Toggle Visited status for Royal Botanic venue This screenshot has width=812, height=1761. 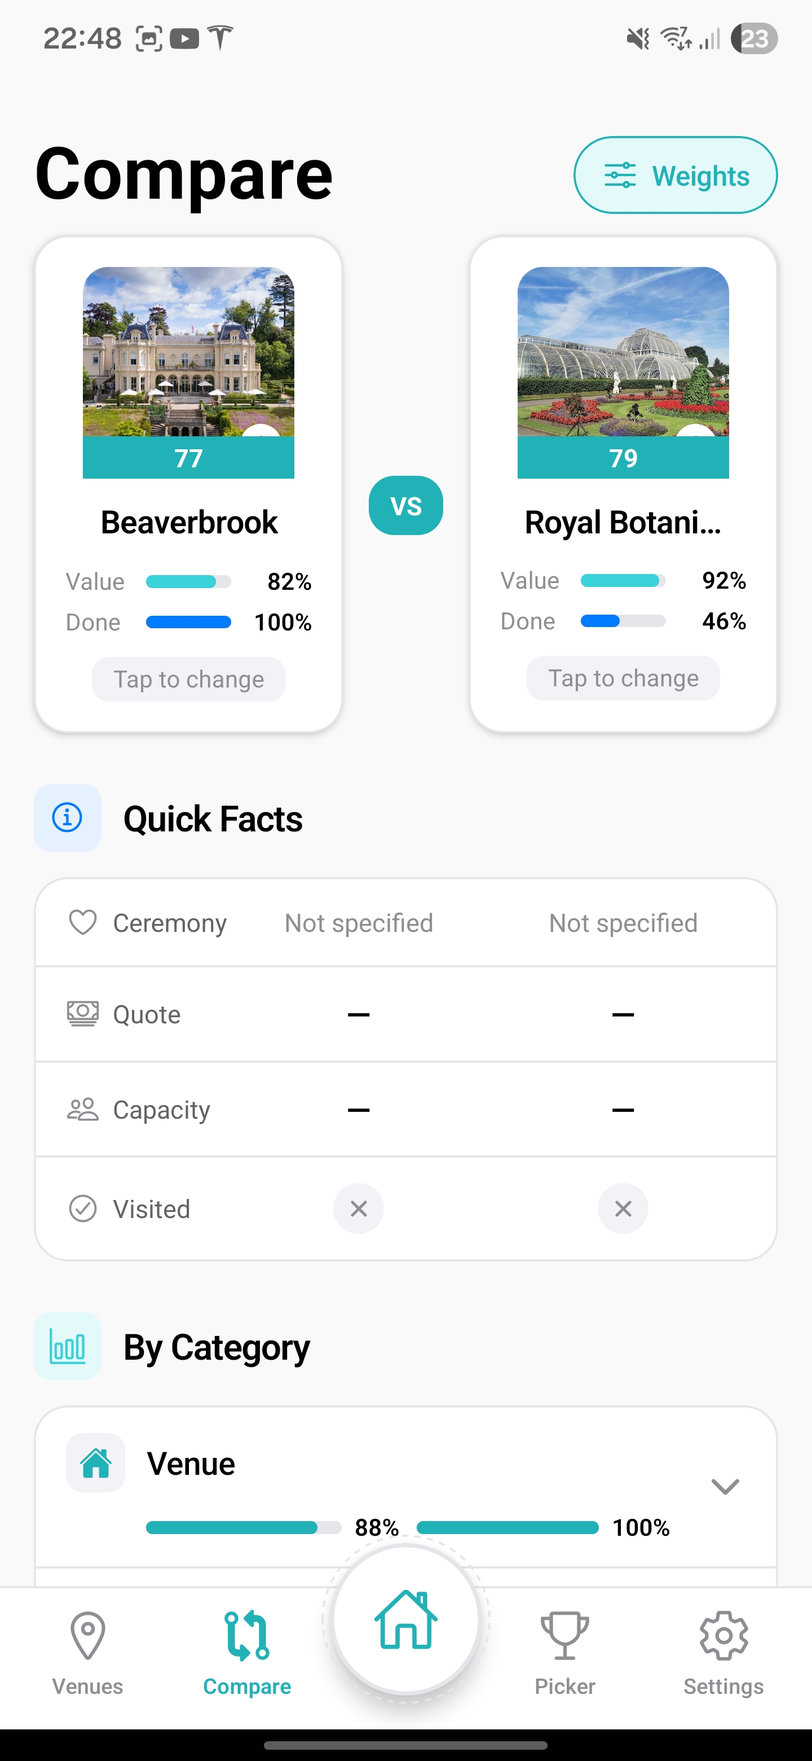point(623,1208)
